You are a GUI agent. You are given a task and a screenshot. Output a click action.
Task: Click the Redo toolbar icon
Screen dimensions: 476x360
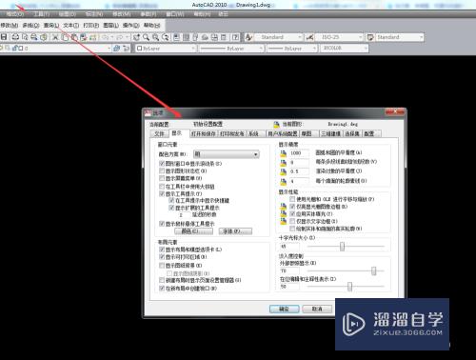point(120,37)
